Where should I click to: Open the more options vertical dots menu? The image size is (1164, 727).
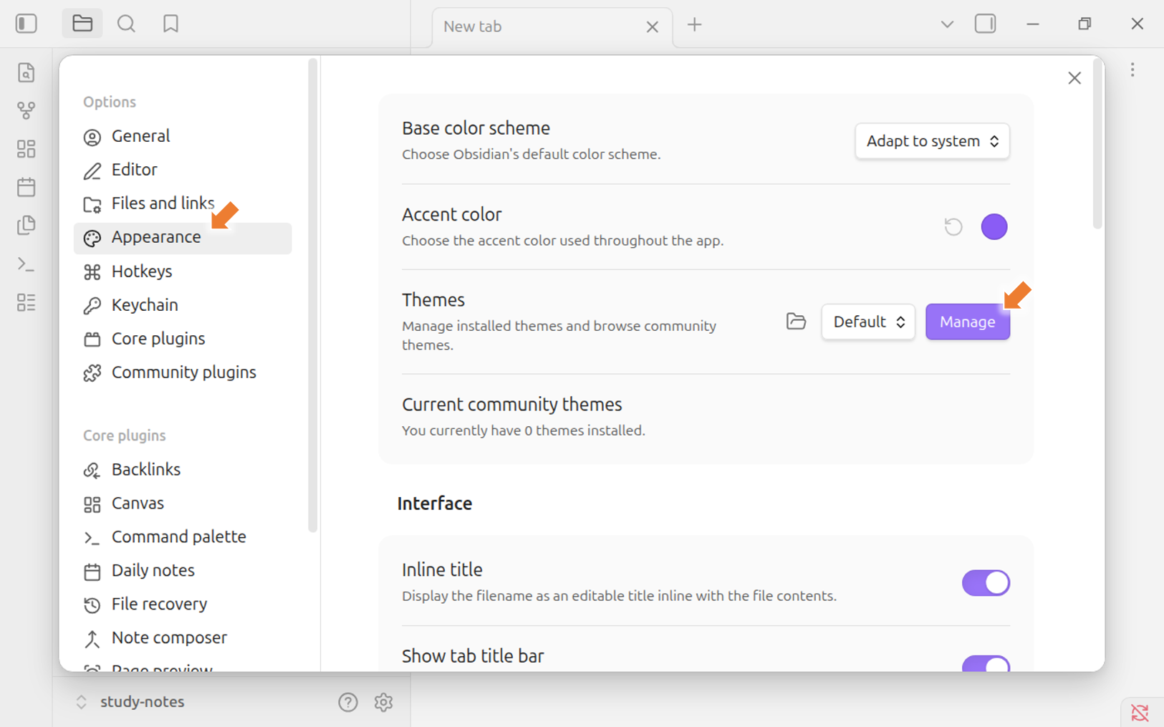pyautogui.click(x=1132, y=69)
